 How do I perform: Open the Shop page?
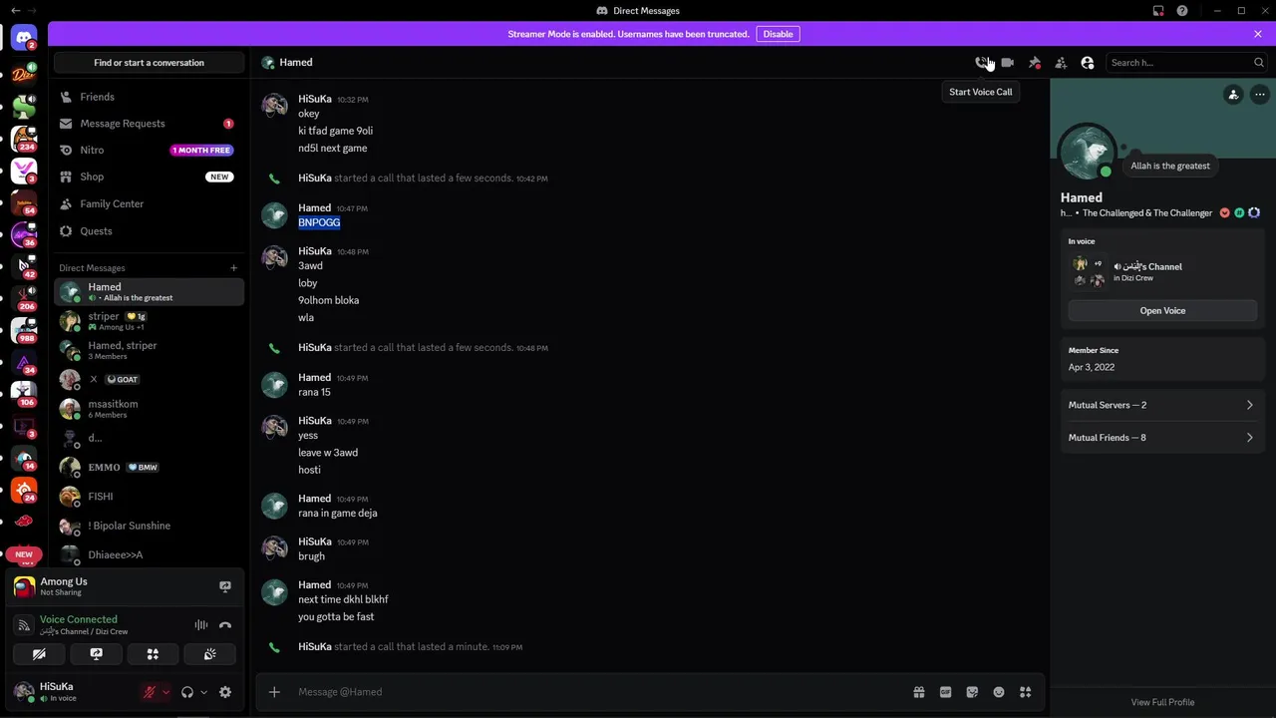(150, 177)
